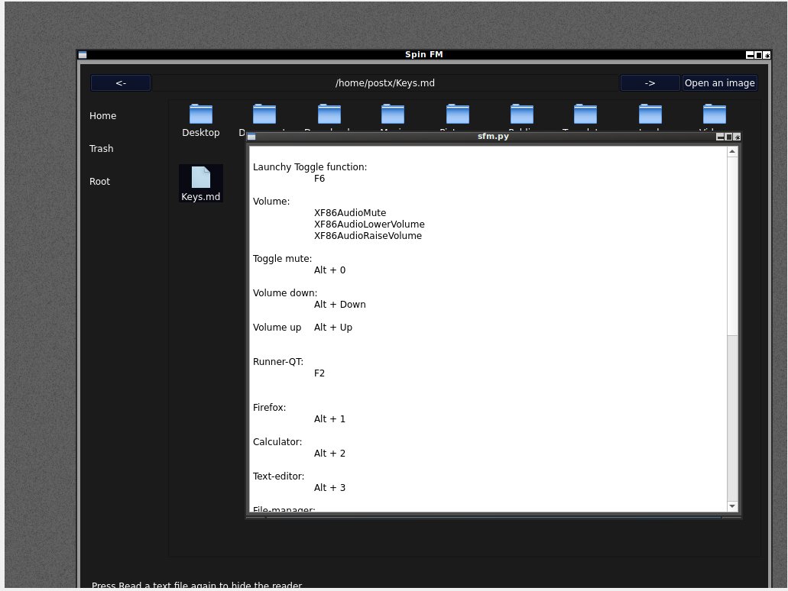
Task: Go forward with the -> button
Action: (x=650, y=83)
